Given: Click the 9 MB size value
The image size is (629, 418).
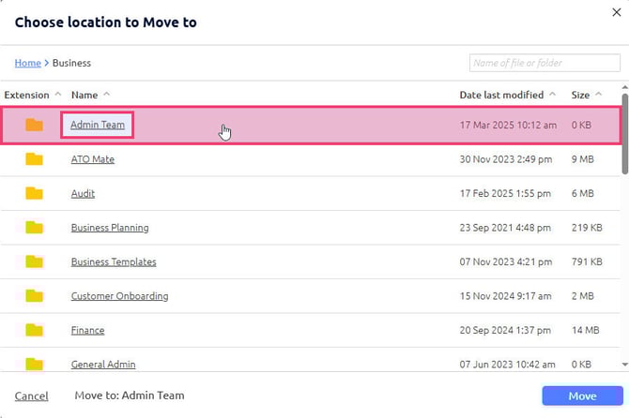Looking at the screenshot, I should click(582, 159).
